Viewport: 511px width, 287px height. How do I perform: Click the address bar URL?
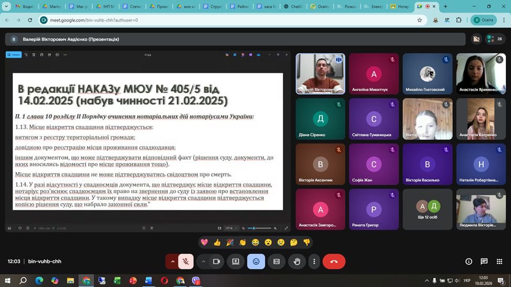coord(94,20)
